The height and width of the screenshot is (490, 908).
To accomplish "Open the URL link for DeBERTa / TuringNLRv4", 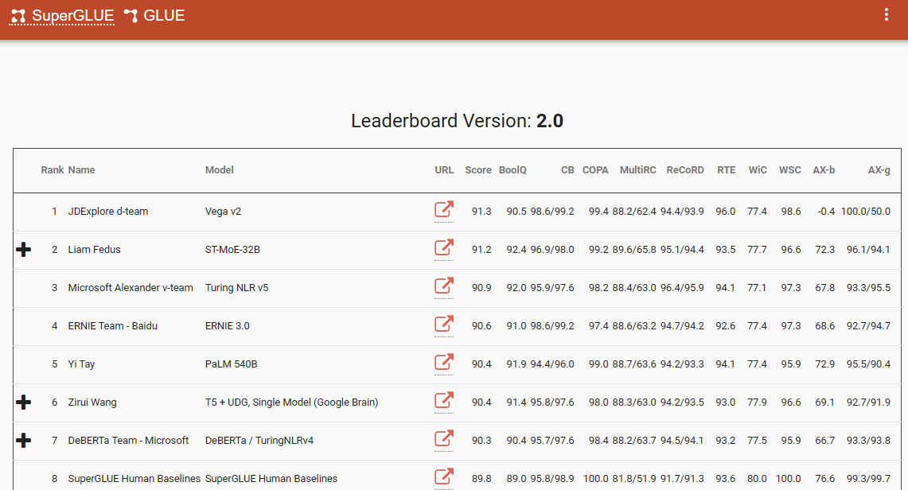I will click(x=444, y=438).
